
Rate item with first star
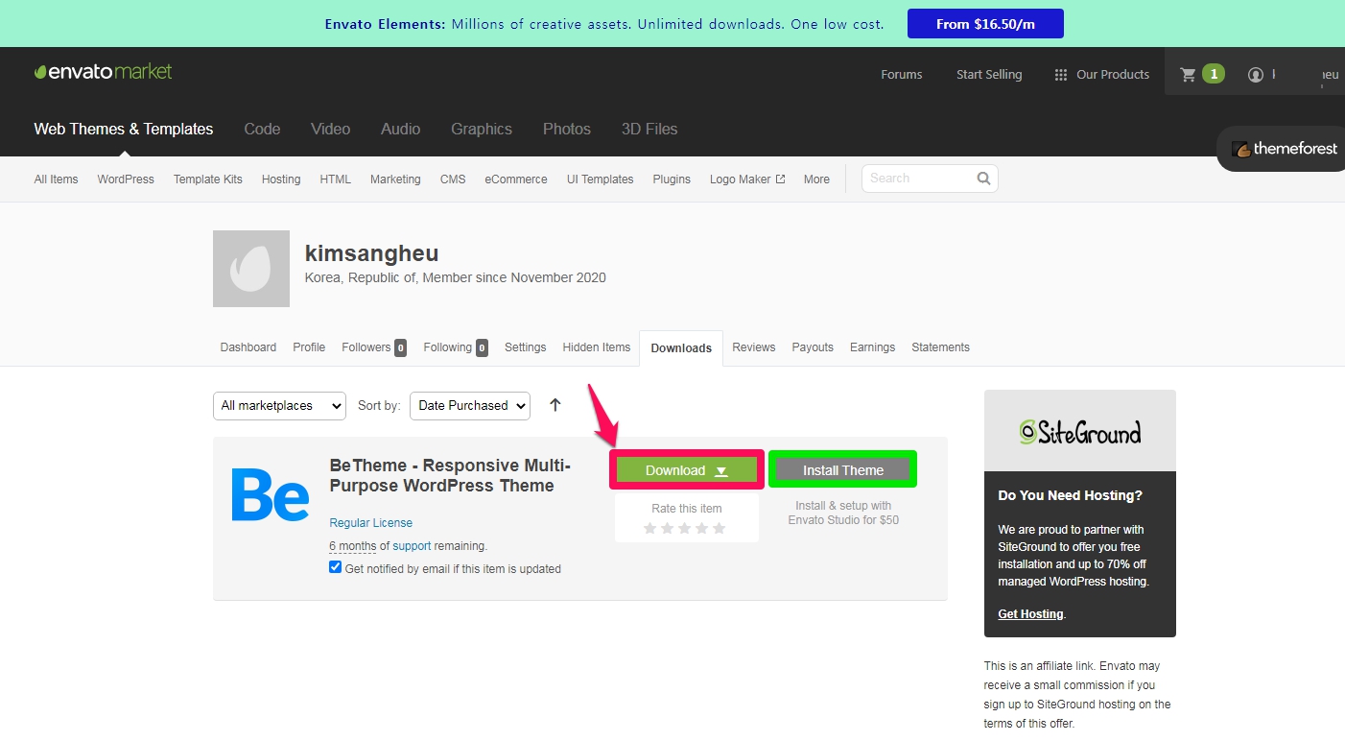(649, 528)
